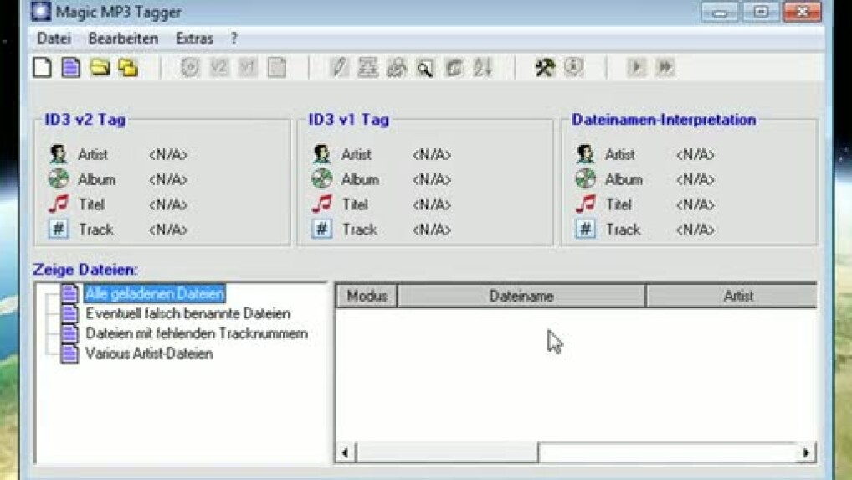Click the pencil edit toolbar icon
The height and width of the screenshot is (480, 852).
point(339,69)
